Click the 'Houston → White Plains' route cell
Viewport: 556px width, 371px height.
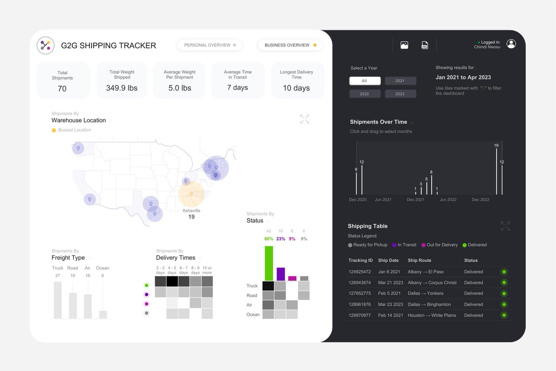[x=432, y=315]
